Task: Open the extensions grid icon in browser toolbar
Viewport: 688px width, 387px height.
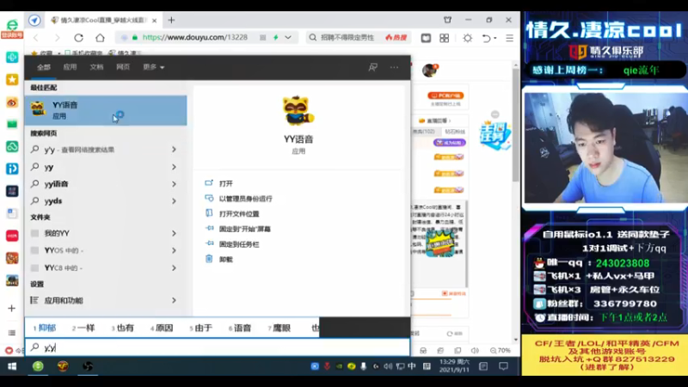Action: point(444,38)
